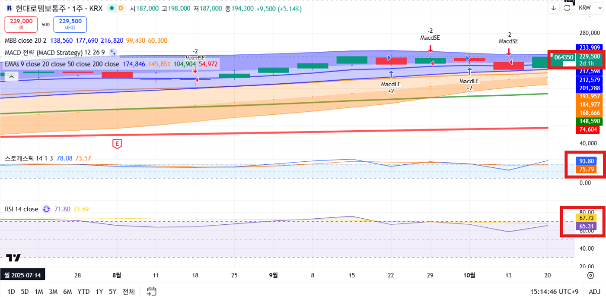This screenshot has height=297, width=606.
Task: Click the +9,500 (+5.14%) change value
Action: [x=279, y=9]
